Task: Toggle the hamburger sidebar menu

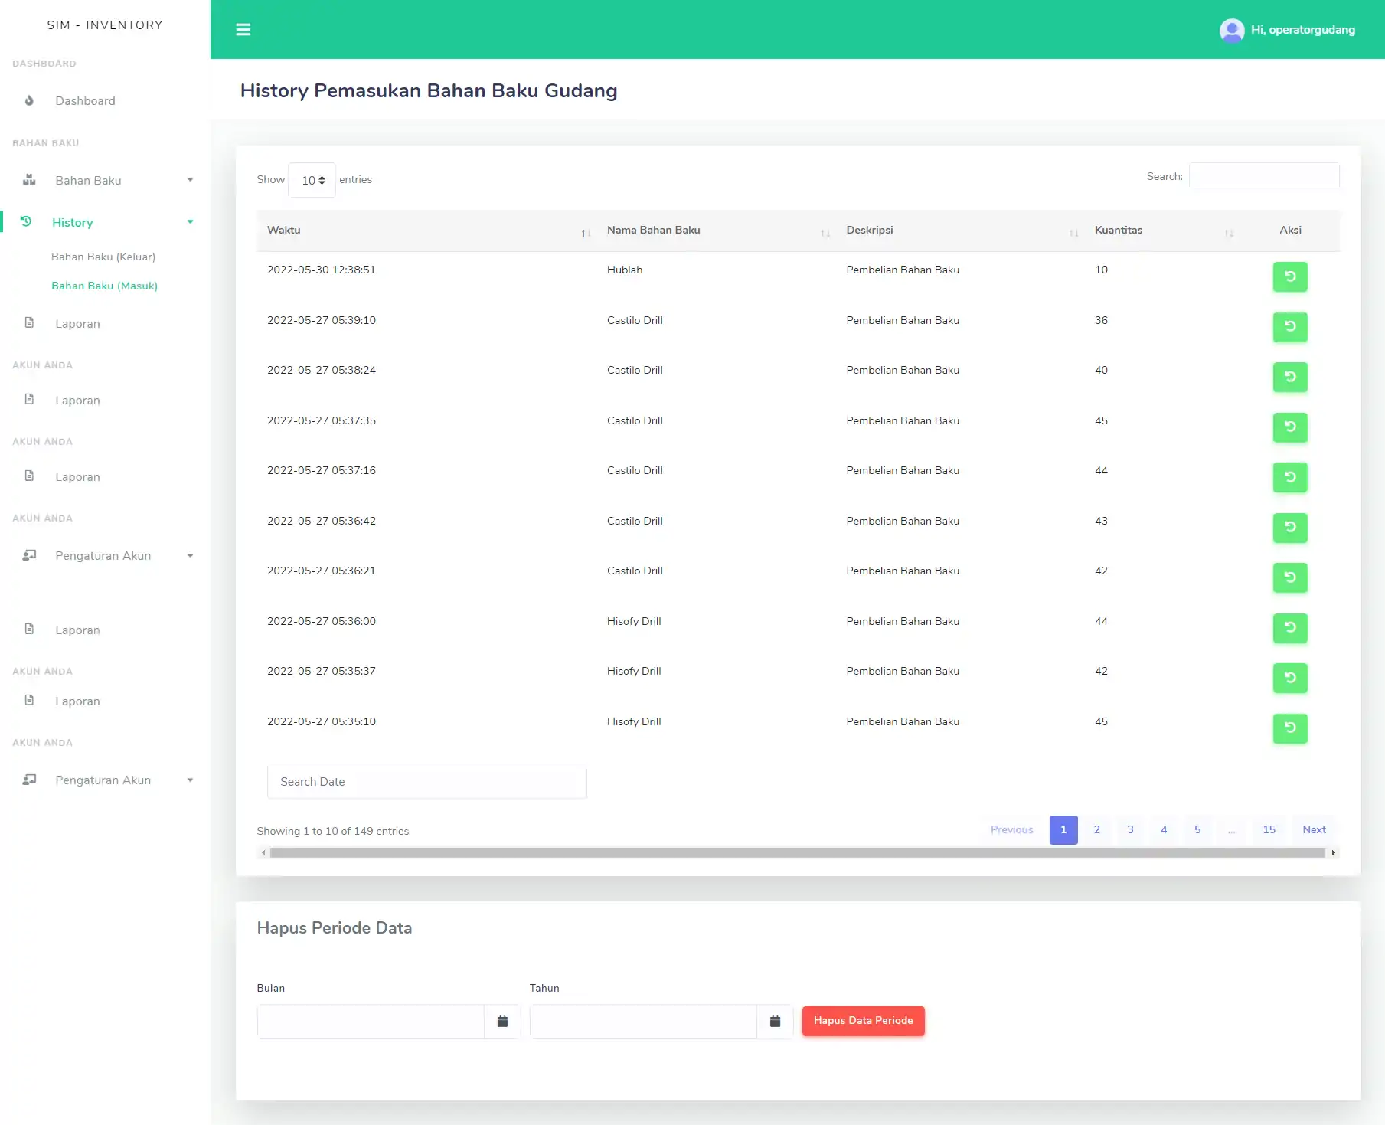Action: pyautogui.click(x=243, y=30)
